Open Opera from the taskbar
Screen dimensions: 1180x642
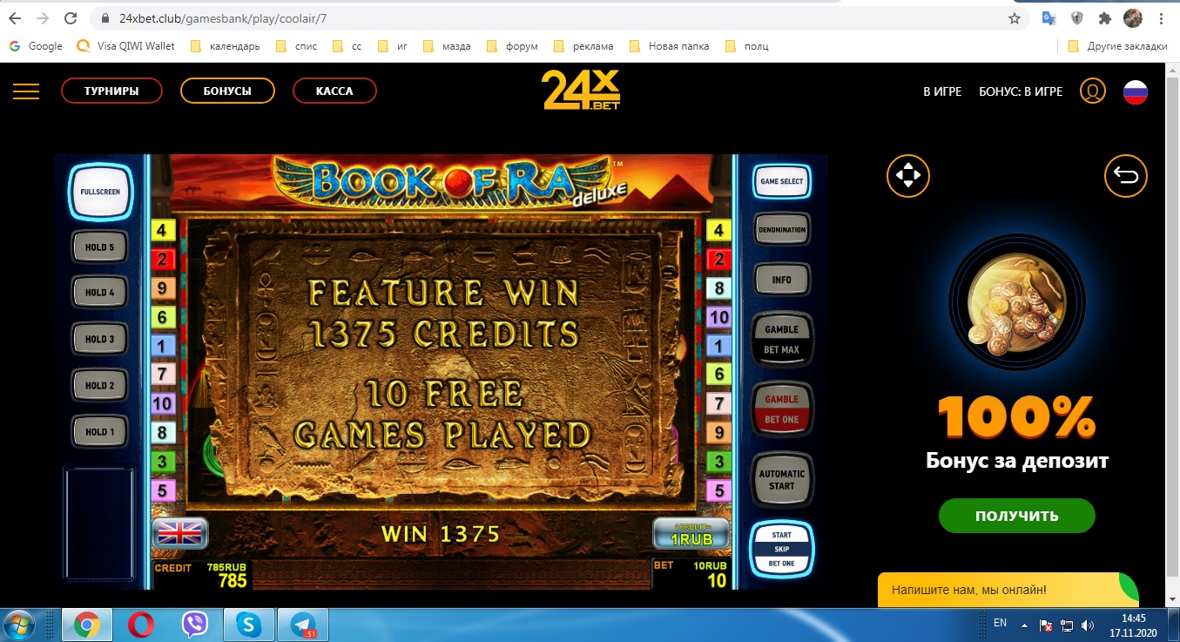[140, 625]
